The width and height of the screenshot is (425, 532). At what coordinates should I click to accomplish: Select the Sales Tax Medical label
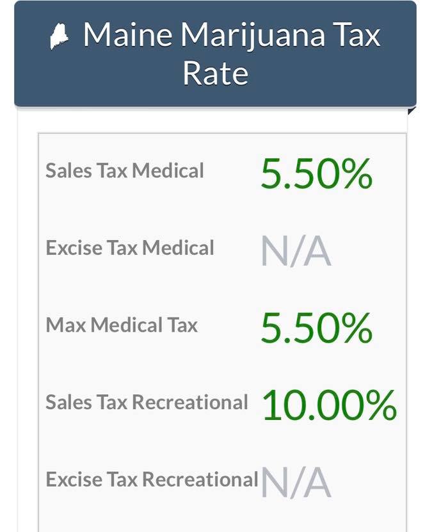click(x=125, y=170)
